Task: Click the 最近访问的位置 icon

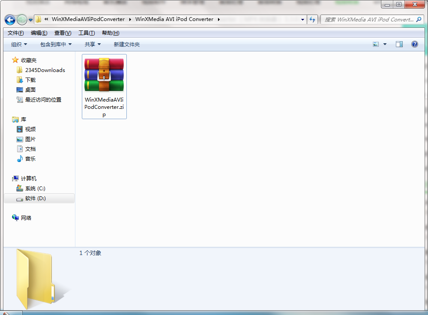Action: click(x=19, y=99)
